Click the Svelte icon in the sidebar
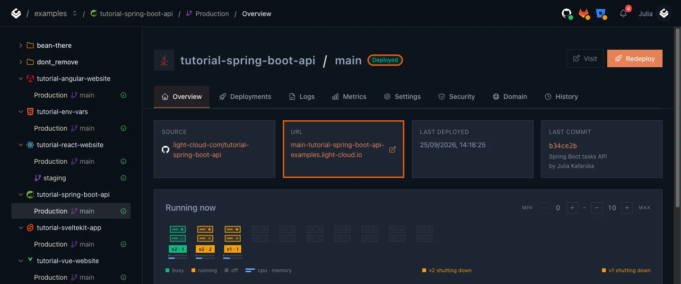This screenshot has width=681, height=284. [30, 228]
